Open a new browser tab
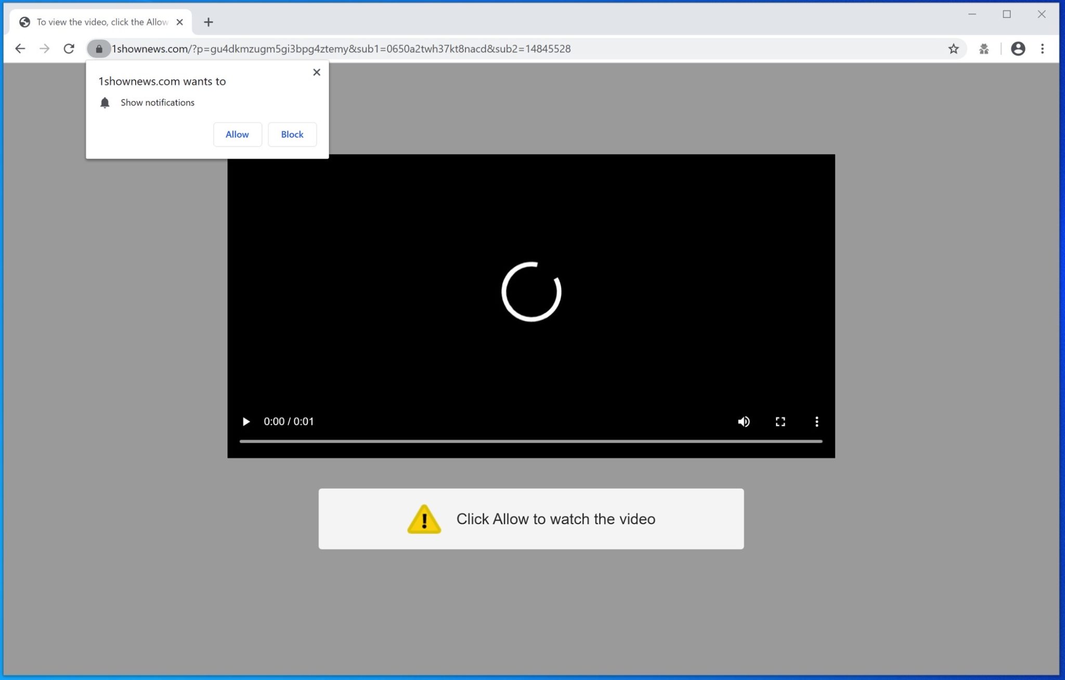The image size is (1065, 680). tap(209, 22)
